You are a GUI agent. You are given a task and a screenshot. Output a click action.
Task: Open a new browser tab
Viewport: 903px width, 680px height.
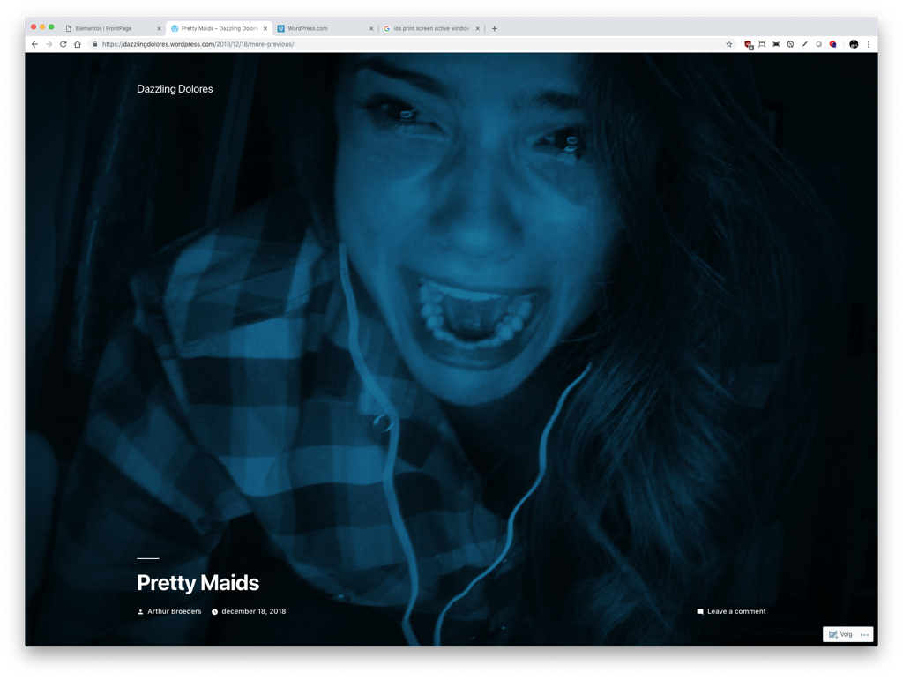(x=495, y=28)
